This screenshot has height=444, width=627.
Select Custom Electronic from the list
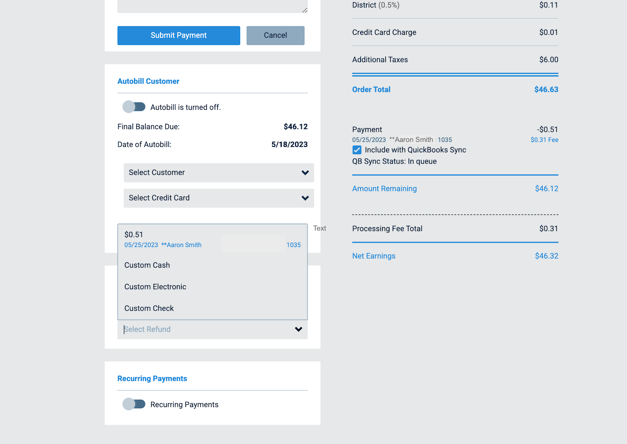click(155, 286)
